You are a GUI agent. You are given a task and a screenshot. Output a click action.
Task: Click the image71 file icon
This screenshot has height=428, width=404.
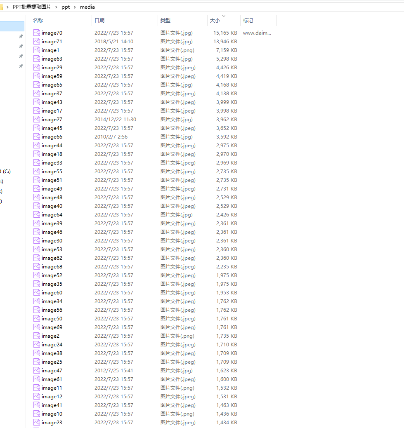[37, 42]
